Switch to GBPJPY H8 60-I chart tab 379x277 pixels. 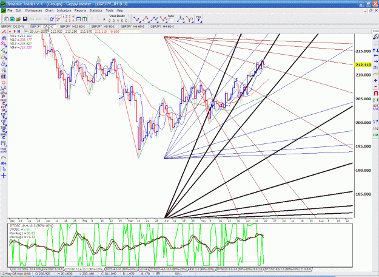pyautogui.click(x=102, y=26)
